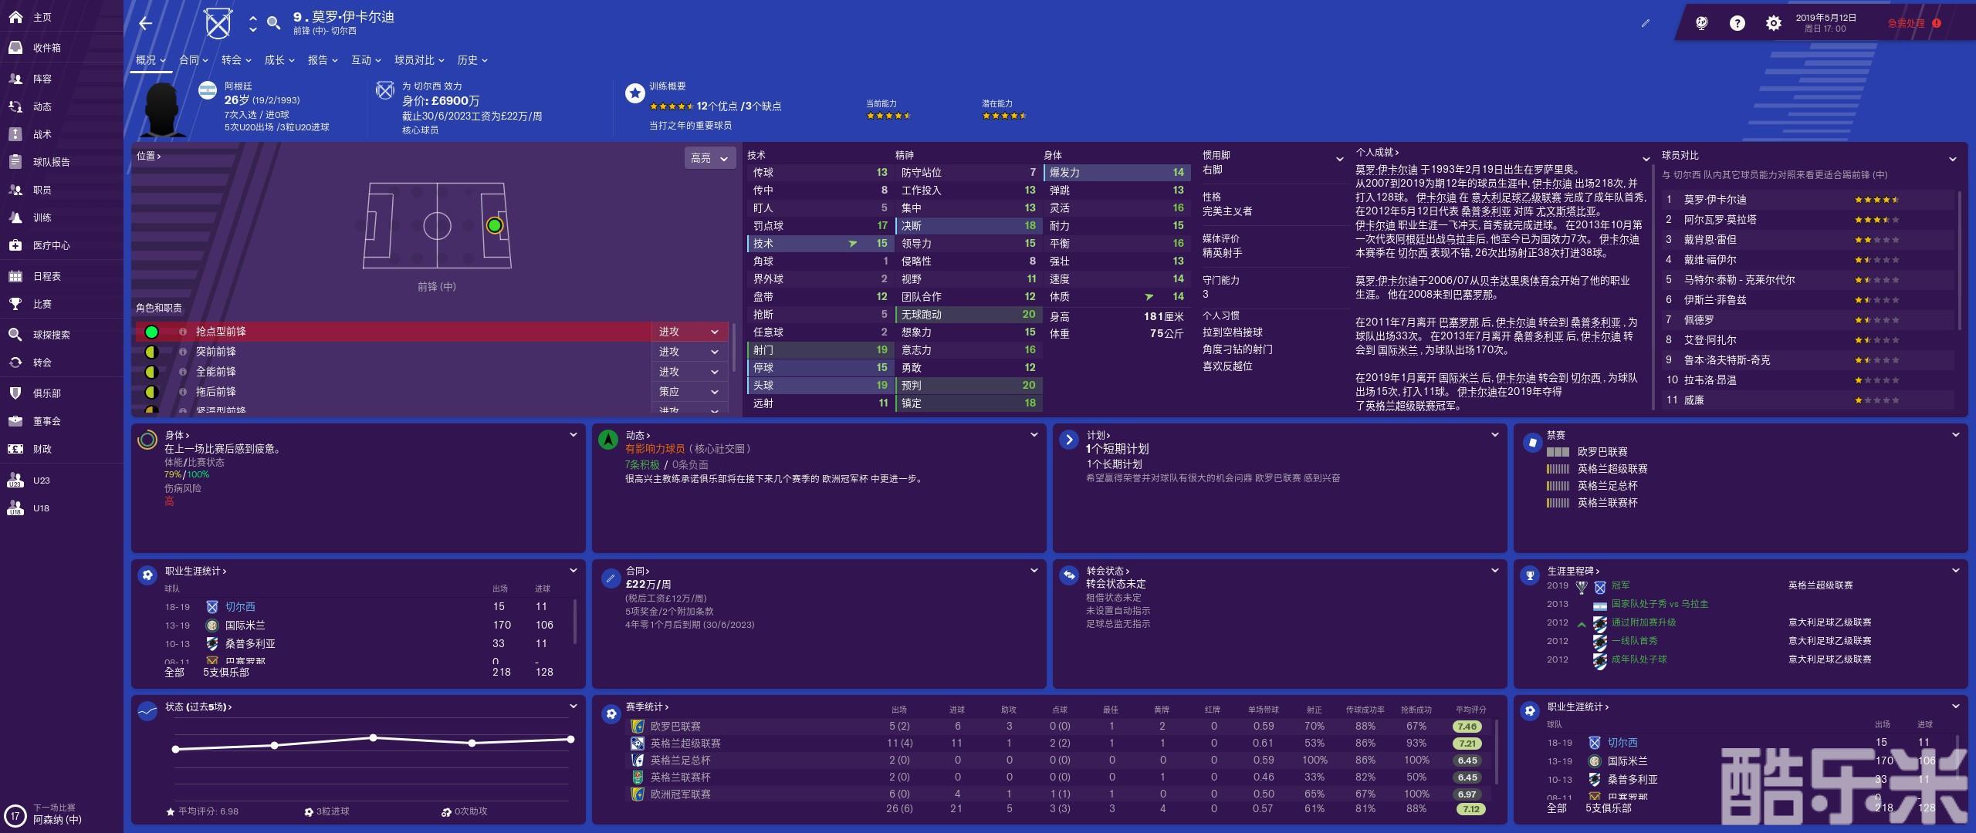Click last point on 状态 form graph
The height and width of the screenshot is (833, 1976).
[570, 740]
